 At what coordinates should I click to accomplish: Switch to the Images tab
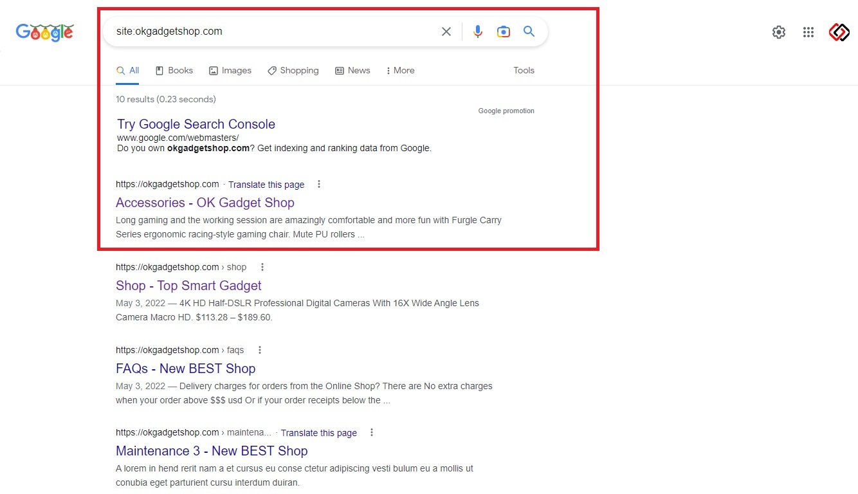coord(230,71)
